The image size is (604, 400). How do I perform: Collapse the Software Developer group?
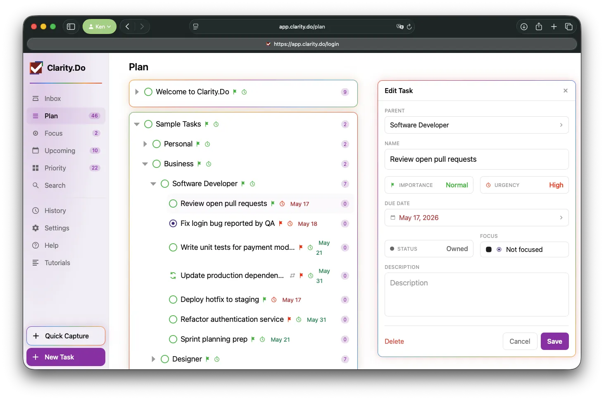[153, 184]
